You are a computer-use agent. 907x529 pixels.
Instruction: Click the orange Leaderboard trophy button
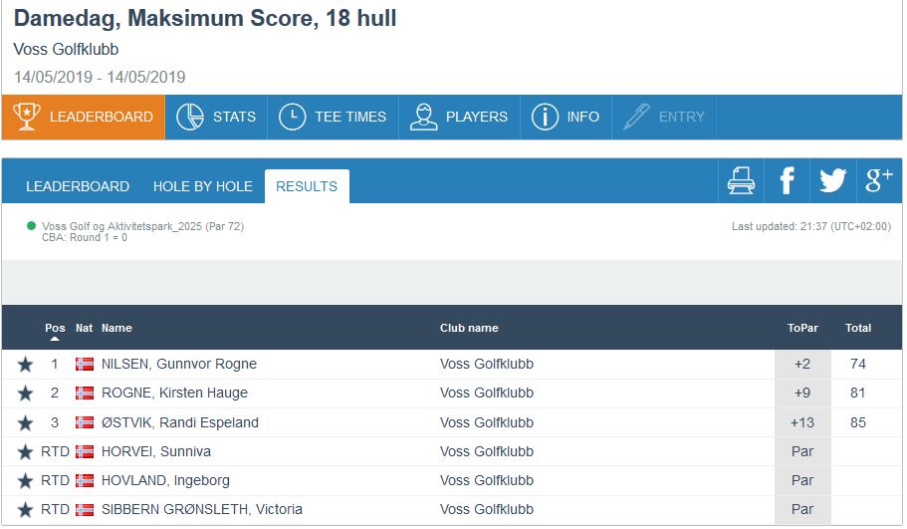(84, 117)
